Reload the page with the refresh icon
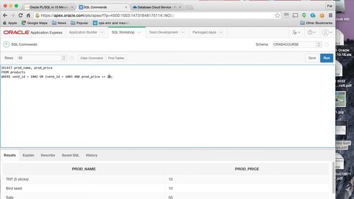Screen dimensions: 354x199 tap(20, 15)
